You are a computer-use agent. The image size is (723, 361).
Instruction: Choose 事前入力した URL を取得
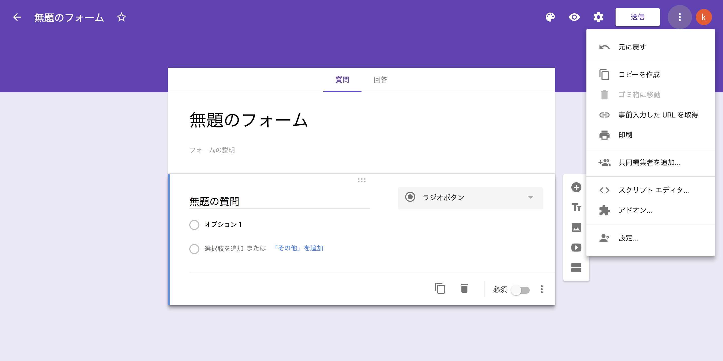pos(650,115)
